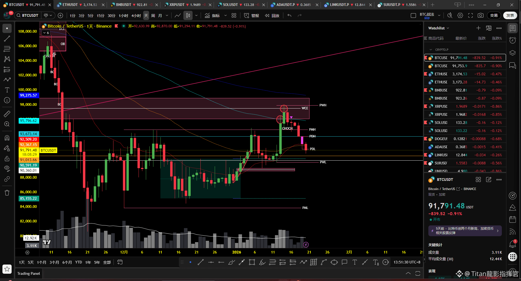
Task: Toggle lock all drawing tools
Action: 7,158
